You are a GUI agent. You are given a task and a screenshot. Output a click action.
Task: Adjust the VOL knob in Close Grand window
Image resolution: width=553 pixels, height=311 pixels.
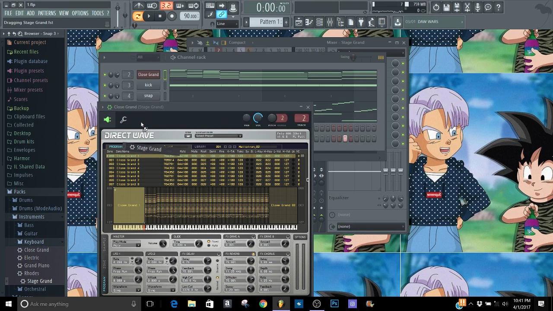tap(258, 118)
